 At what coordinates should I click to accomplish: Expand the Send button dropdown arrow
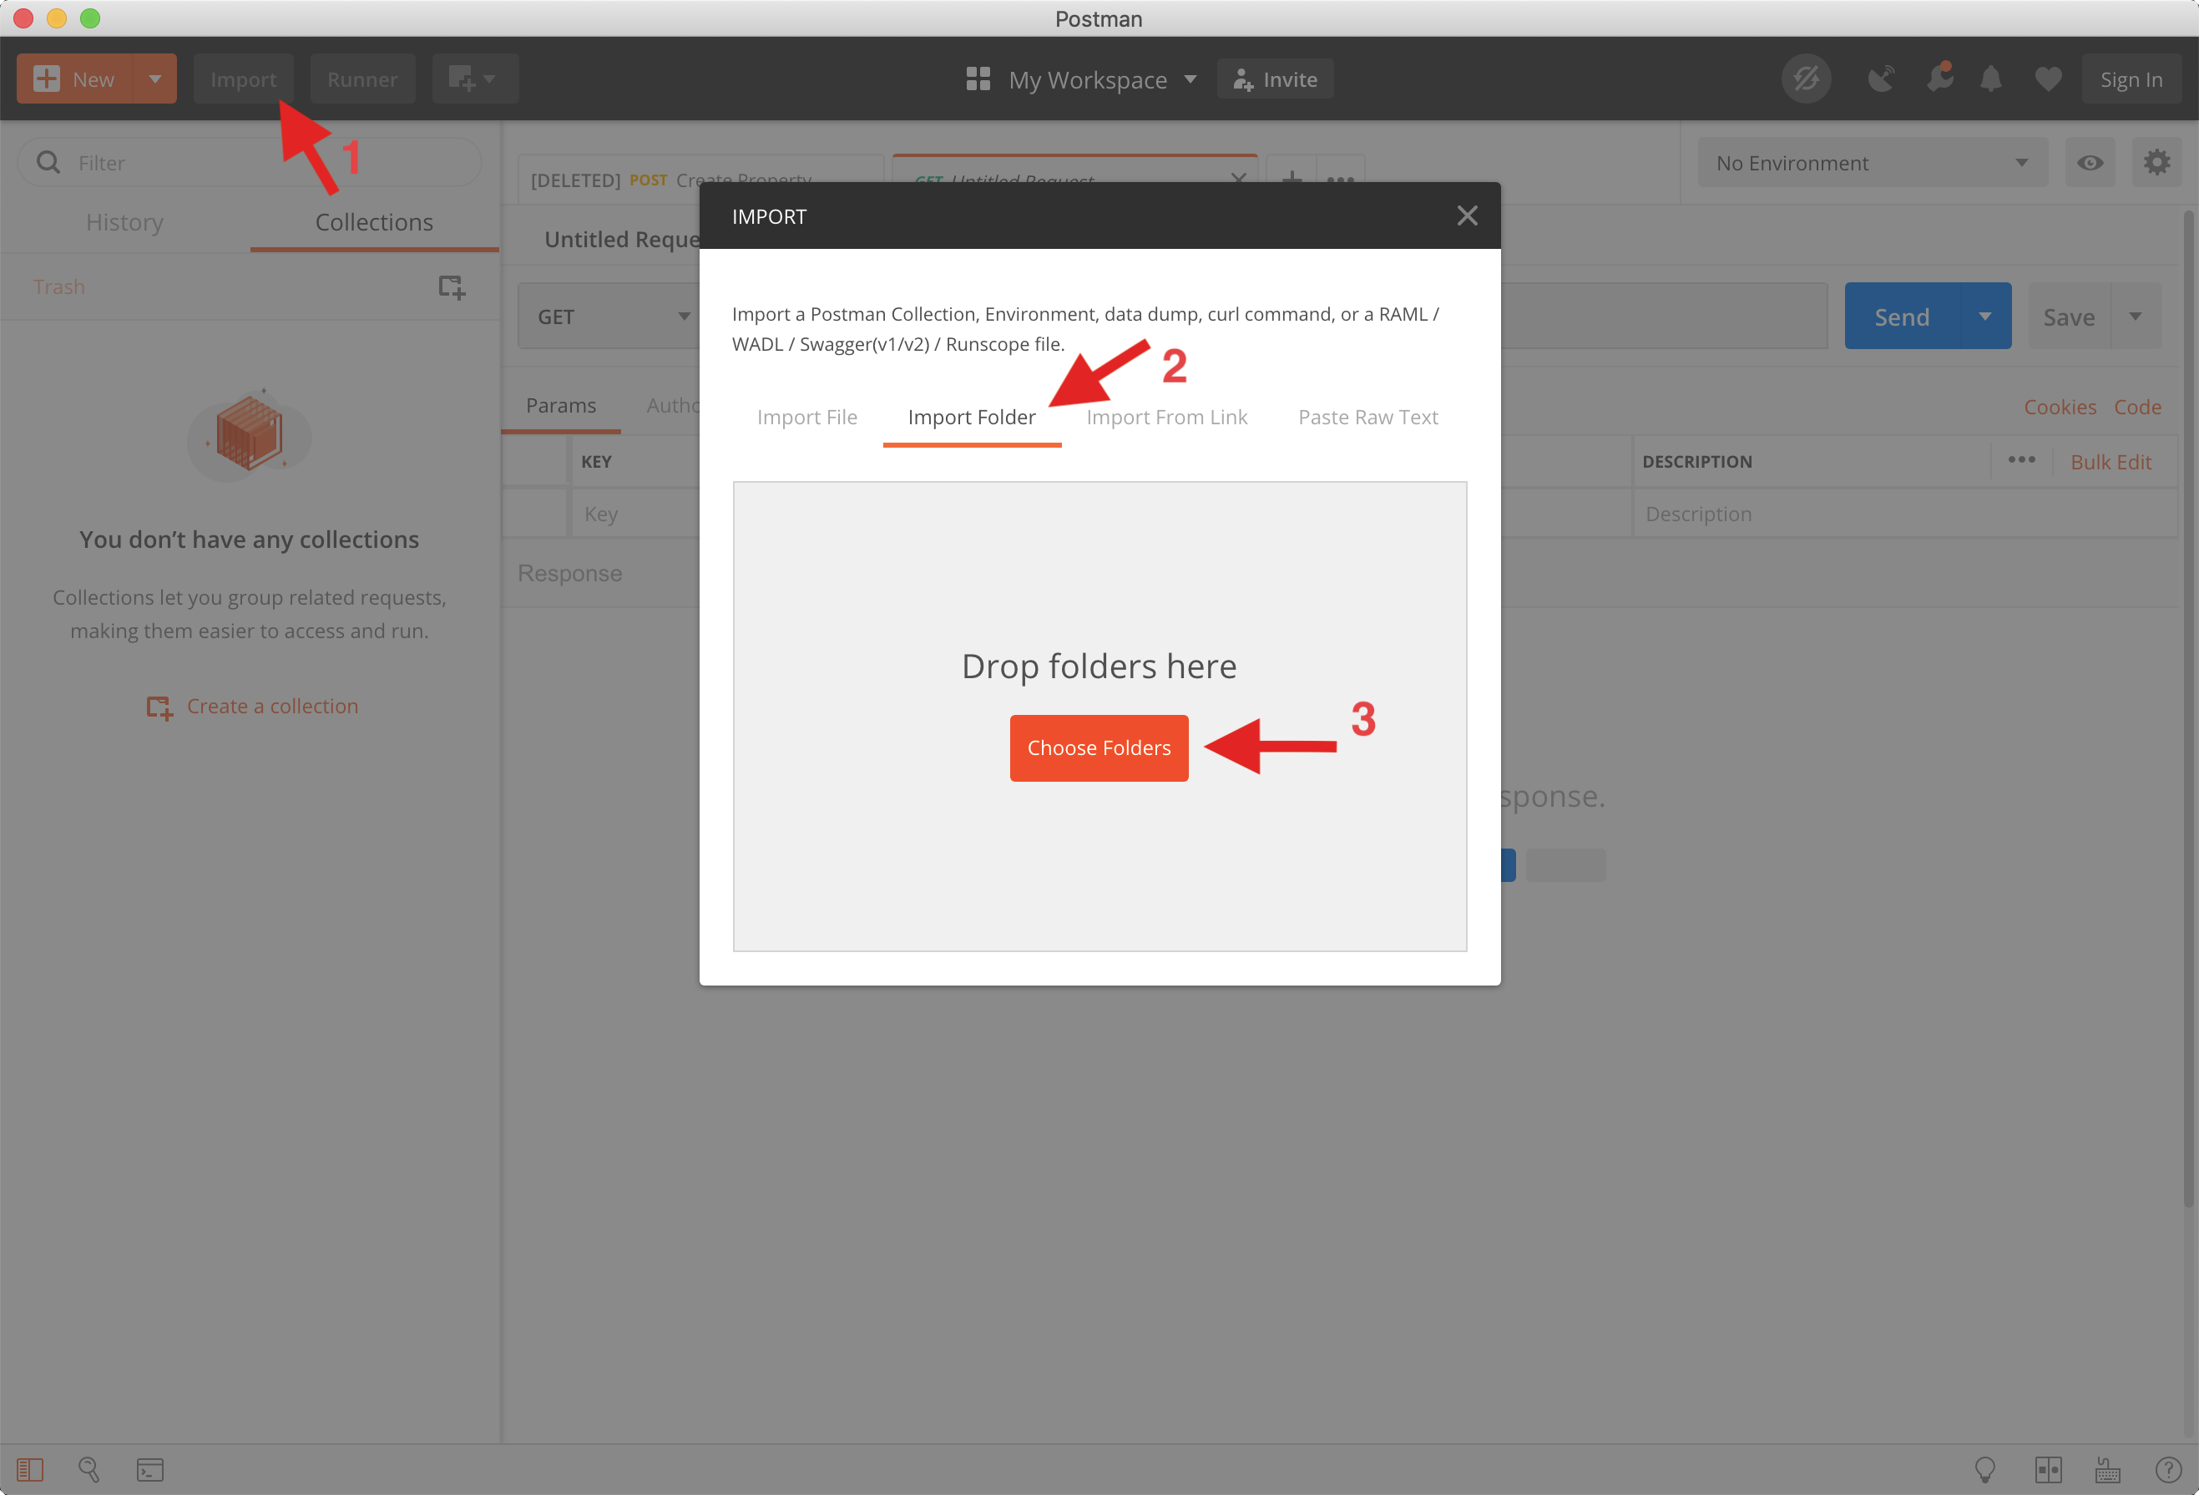click(x=1984, y=317)
